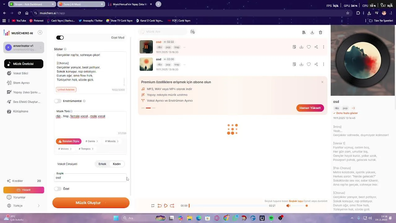Click the playback progress bar
The height and width of the screenshot is (223, 396).
coord(228,206)
